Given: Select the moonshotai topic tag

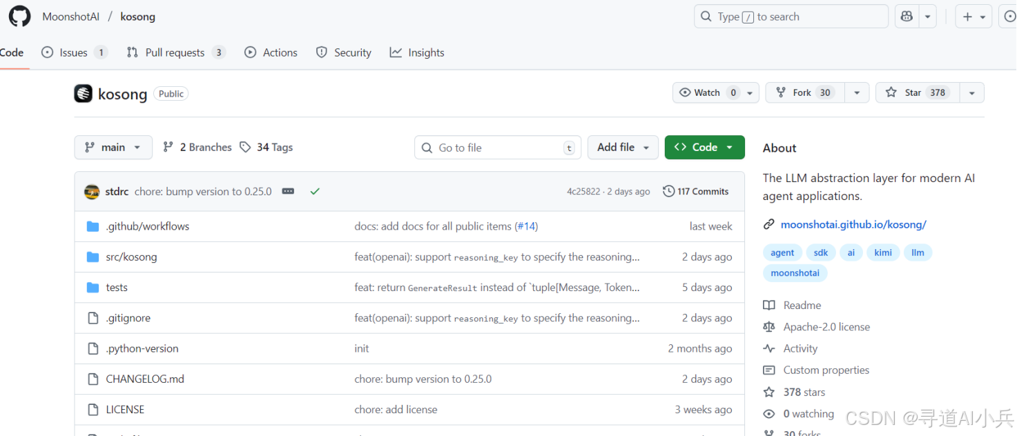Looking at the screenshot, I should click(795, 273).
